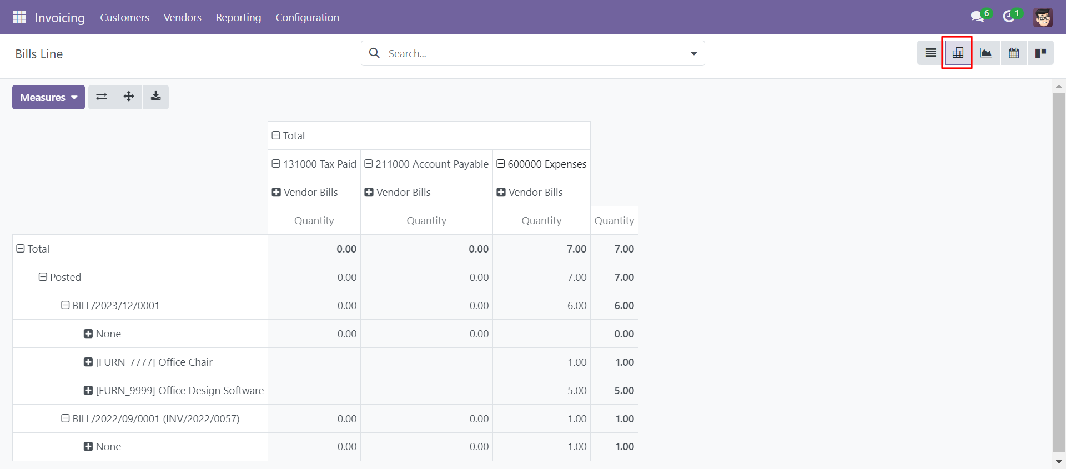Click the 6.00 Expenses cell for BILL/2023/12/0001
The height and width of the screenshot is (469, 1066).
(x=541, y=305)
